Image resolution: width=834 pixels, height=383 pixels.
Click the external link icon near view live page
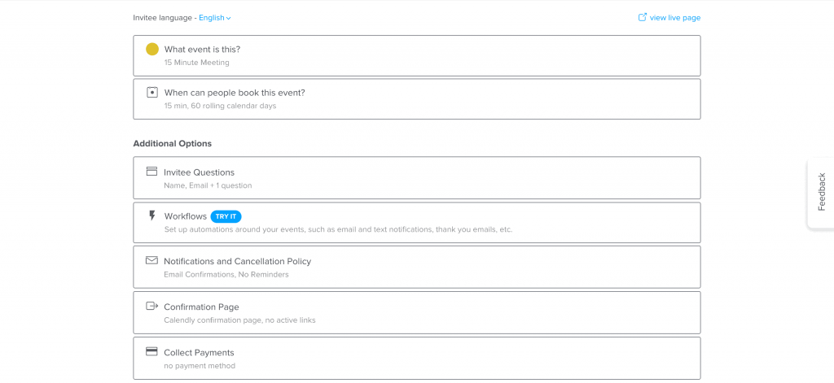click(642, 18)
